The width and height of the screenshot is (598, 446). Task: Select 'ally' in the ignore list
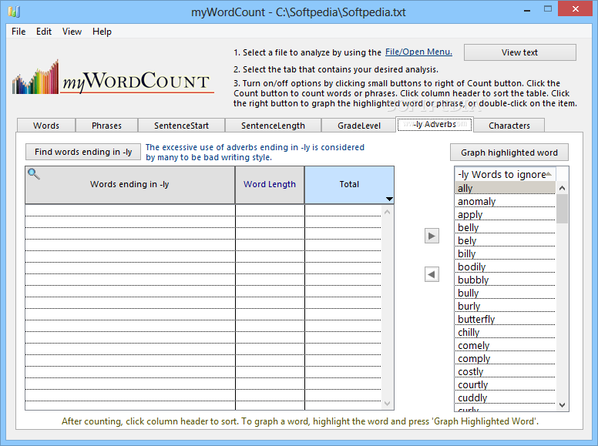505,188
